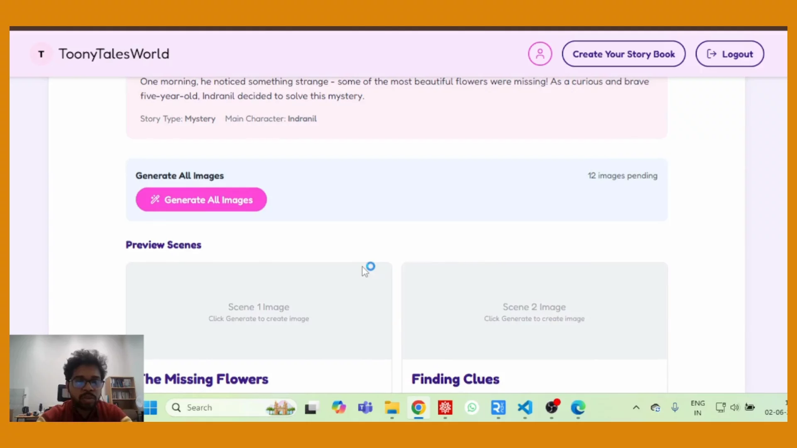Viewport: 797px width, 448px height.
Task: Click the taskbar Search box
Action: tap(231, 408)
